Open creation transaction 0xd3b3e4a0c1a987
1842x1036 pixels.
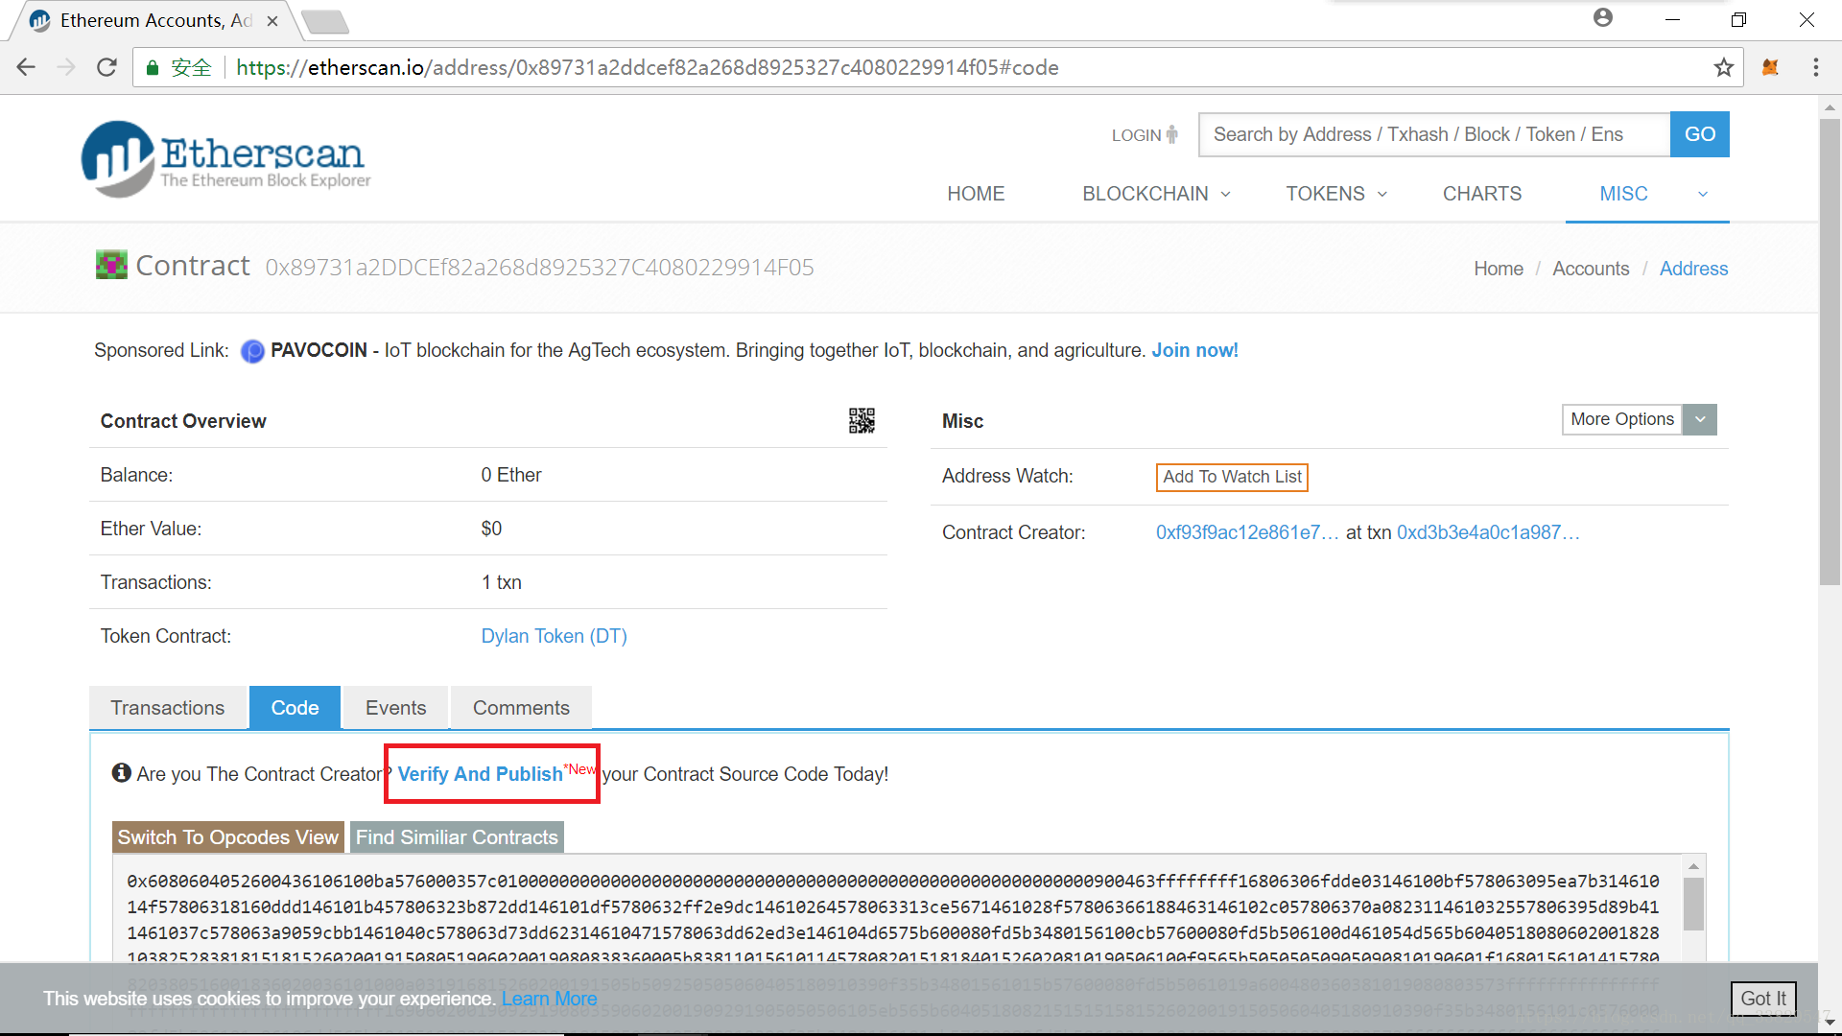(x=1487, y=532)
